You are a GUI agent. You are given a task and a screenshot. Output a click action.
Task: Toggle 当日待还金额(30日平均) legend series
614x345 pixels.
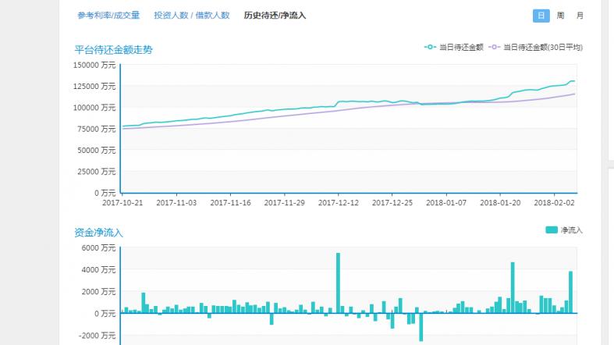(536, 47)
